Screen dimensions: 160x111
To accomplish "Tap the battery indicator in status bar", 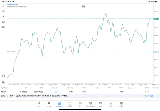I will [156, 2].
